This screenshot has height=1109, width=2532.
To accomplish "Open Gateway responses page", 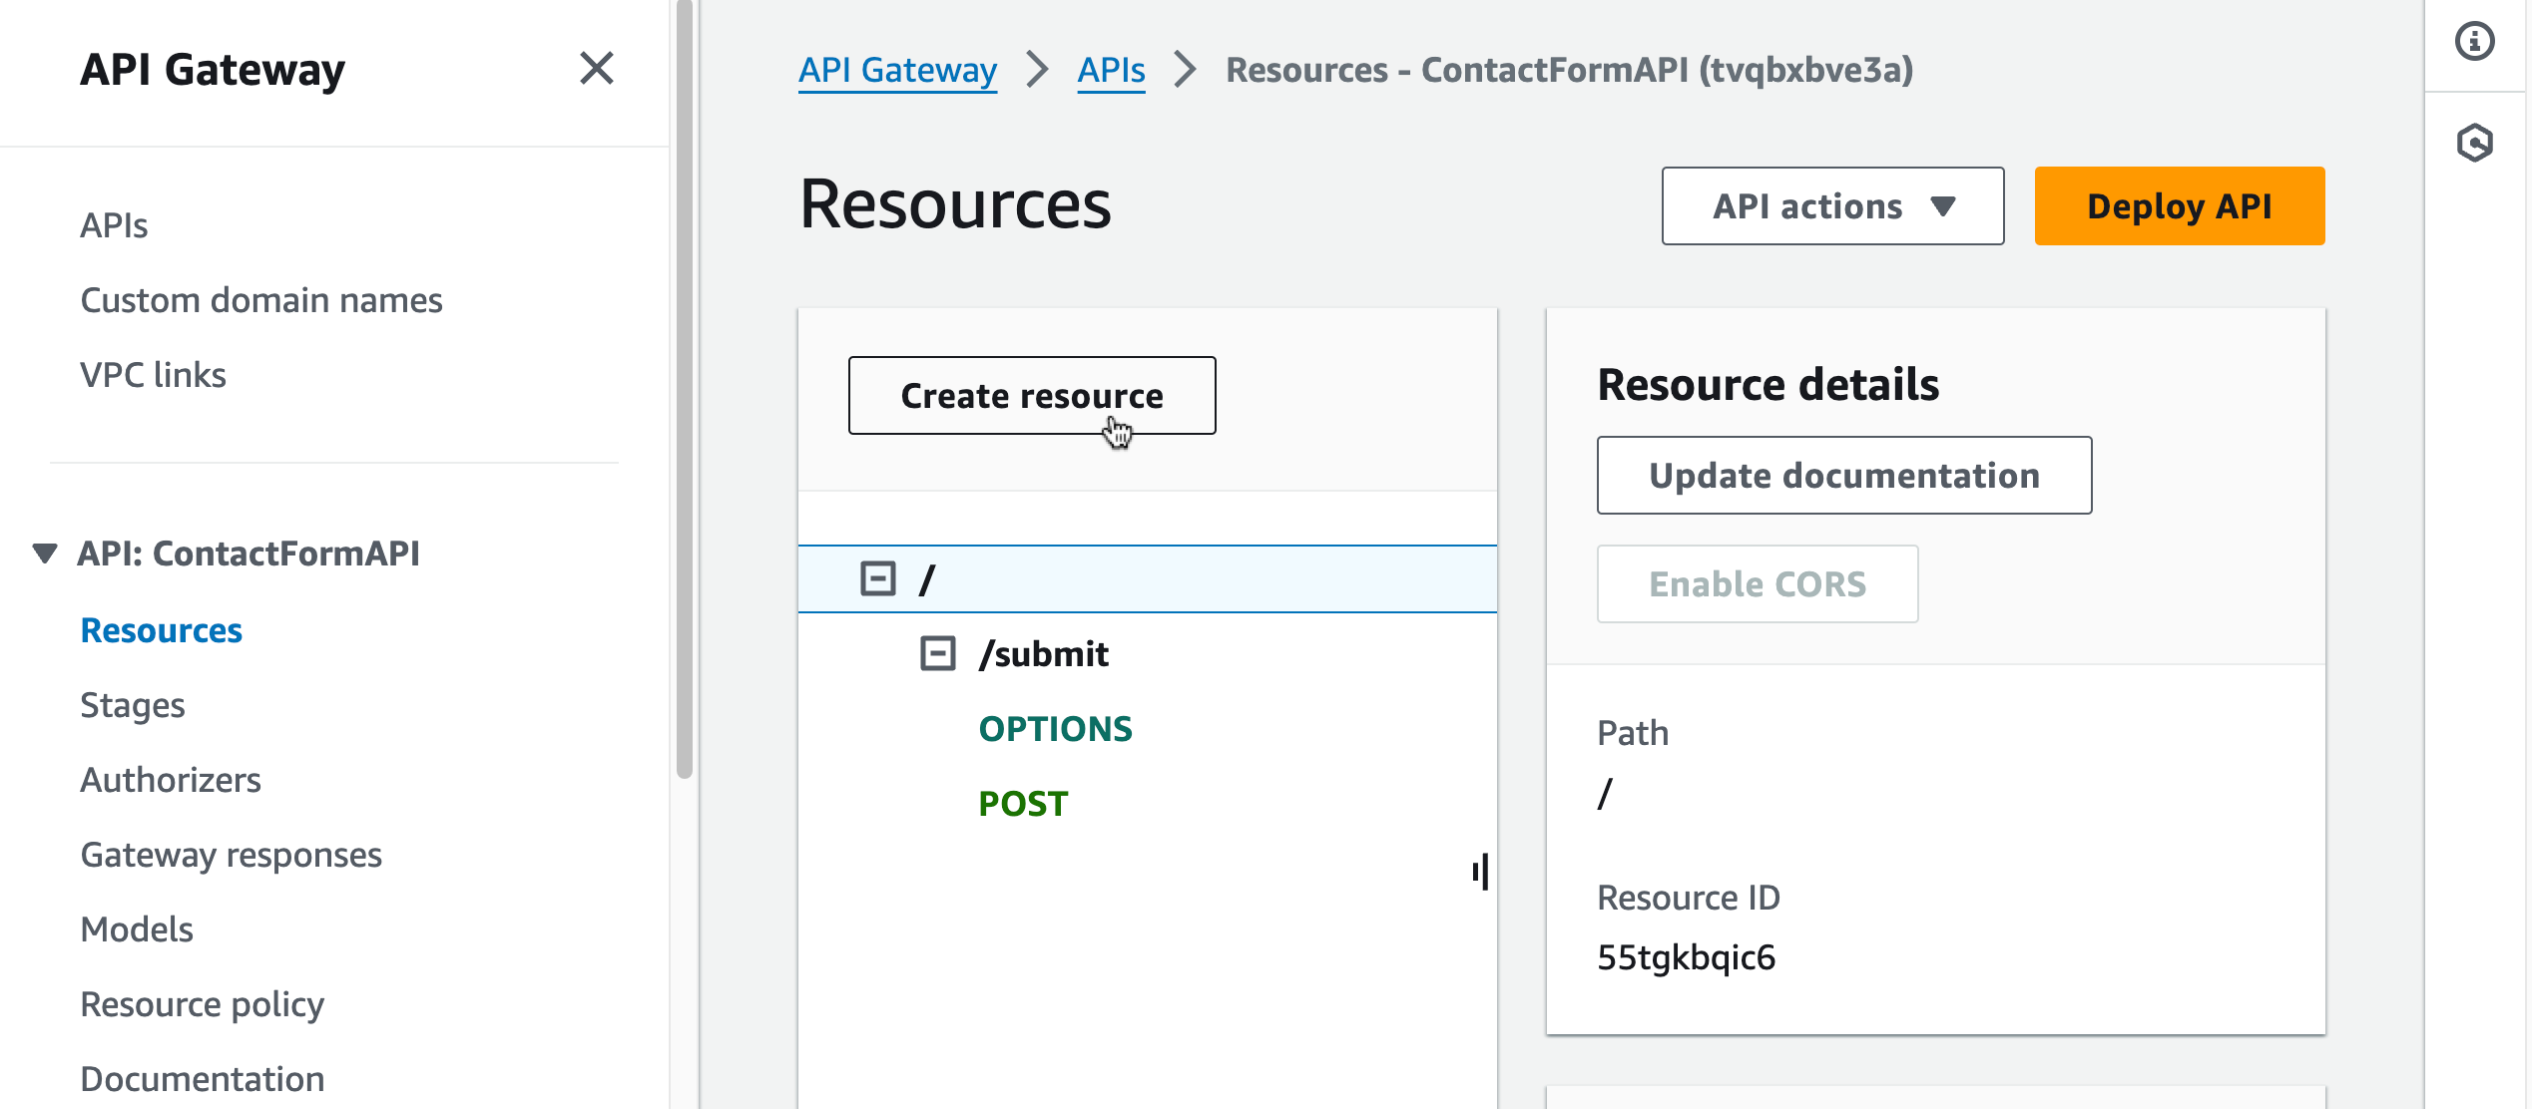I will (232, 855).
